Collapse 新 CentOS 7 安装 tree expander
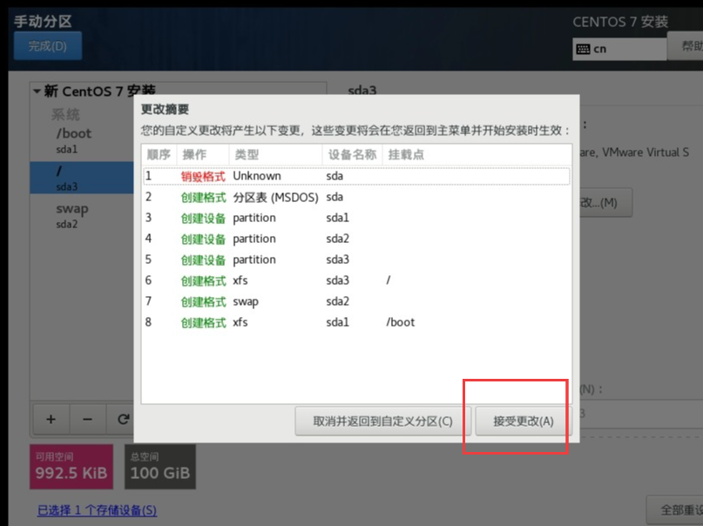The height and width of the screenshot is (526, 703). tap(37, 91)
